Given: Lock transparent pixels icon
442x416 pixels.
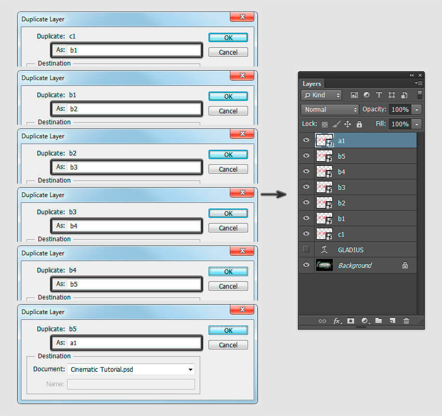Looking at the screenshot, I should coord(324,124).
